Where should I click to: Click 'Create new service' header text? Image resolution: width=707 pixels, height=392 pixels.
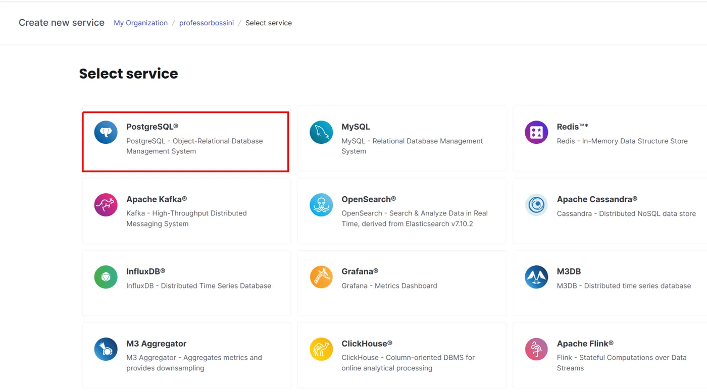62,23
